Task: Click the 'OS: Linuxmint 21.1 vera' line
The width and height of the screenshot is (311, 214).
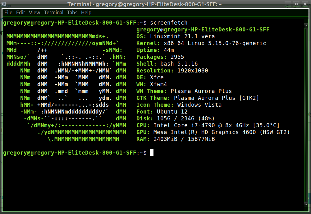Action: [x=176, y=36]
